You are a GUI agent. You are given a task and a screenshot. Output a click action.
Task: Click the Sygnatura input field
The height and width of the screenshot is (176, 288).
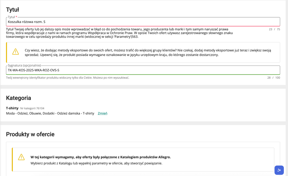coord(143,70)
